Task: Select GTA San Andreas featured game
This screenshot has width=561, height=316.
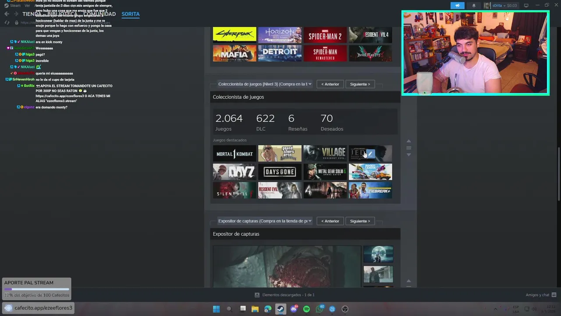Action: click(280, 154)
